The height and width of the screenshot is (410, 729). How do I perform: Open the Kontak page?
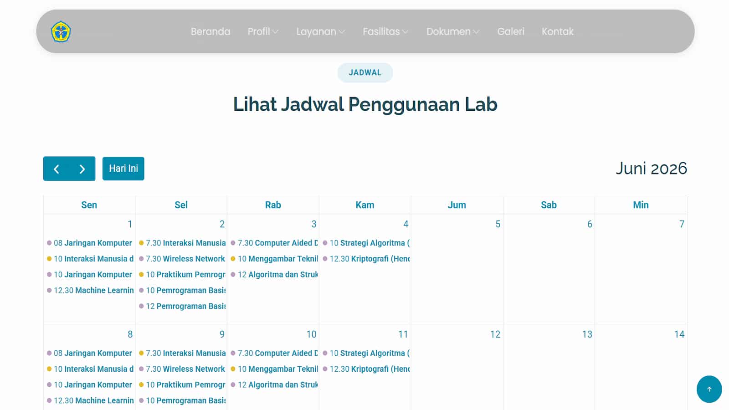pos(557,31)
